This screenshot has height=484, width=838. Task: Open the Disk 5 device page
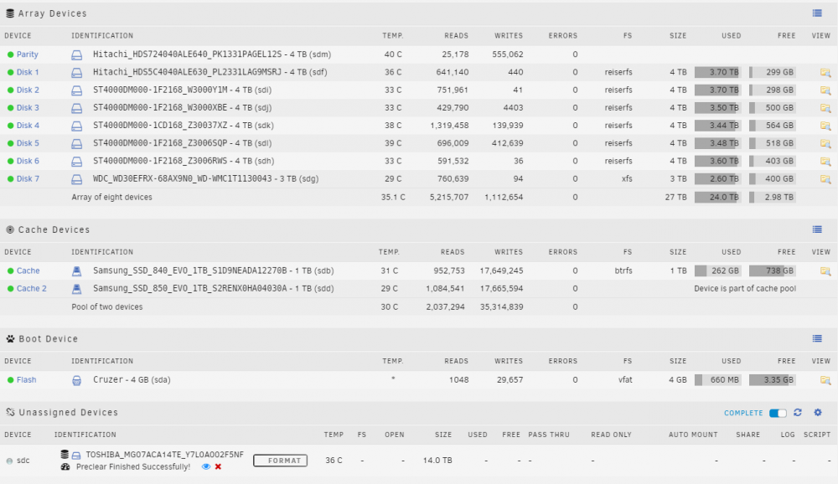click(x=28, y=143)
